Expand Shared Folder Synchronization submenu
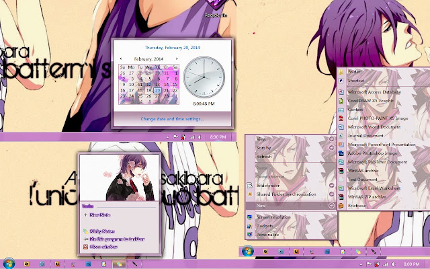Image resolution: width=430 pixels, height=269 pixels. (291, 194)
